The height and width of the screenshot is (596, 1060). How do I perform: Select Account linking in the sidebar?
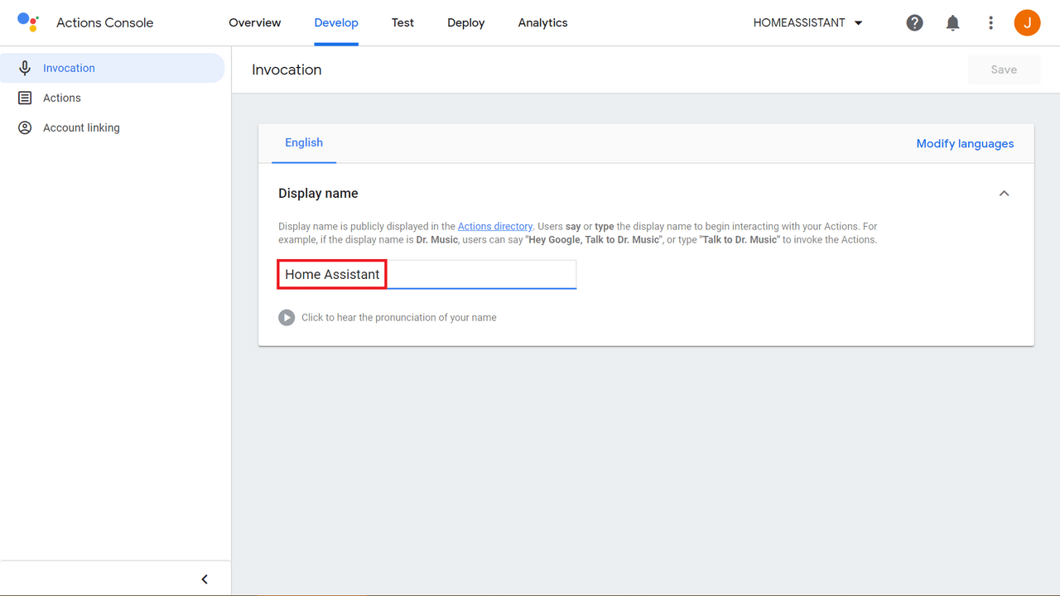coord(112,127)
